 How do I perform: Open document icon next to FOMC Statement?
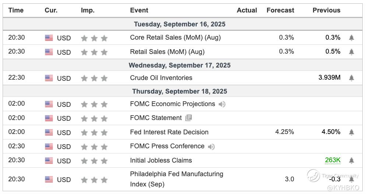coord(189,118)
